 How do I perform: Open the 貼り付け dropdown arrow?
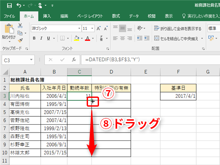[x=9, y=42]
